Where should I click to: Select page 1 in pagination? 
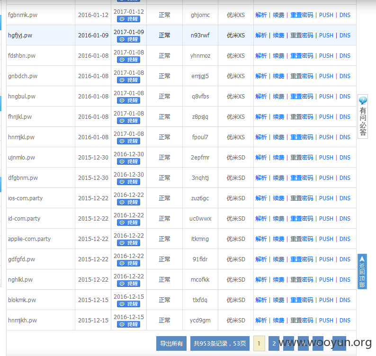click(x=259, y=344)
